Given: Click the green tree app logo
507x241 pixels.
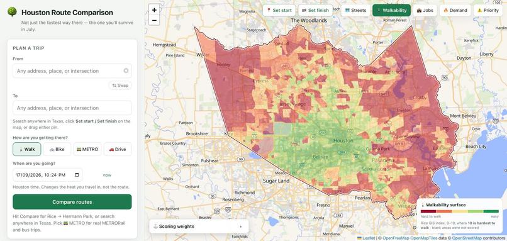Looking at the screenshot, I should pos(13,12).
